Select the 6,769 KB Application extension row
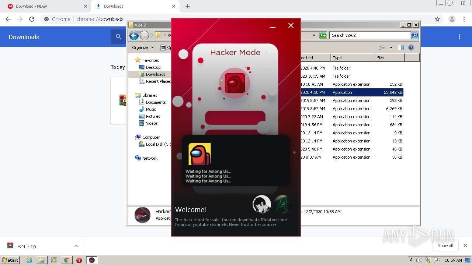Screen dimensions: 472x265 [352, 109]
